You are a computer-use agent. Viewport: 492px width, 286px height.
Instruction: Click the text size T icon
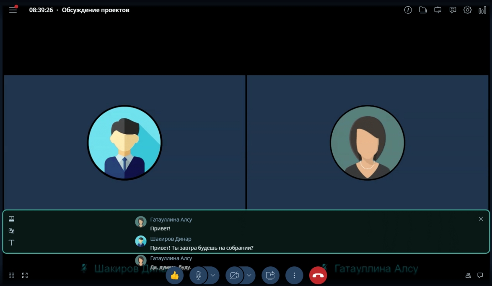11,243
